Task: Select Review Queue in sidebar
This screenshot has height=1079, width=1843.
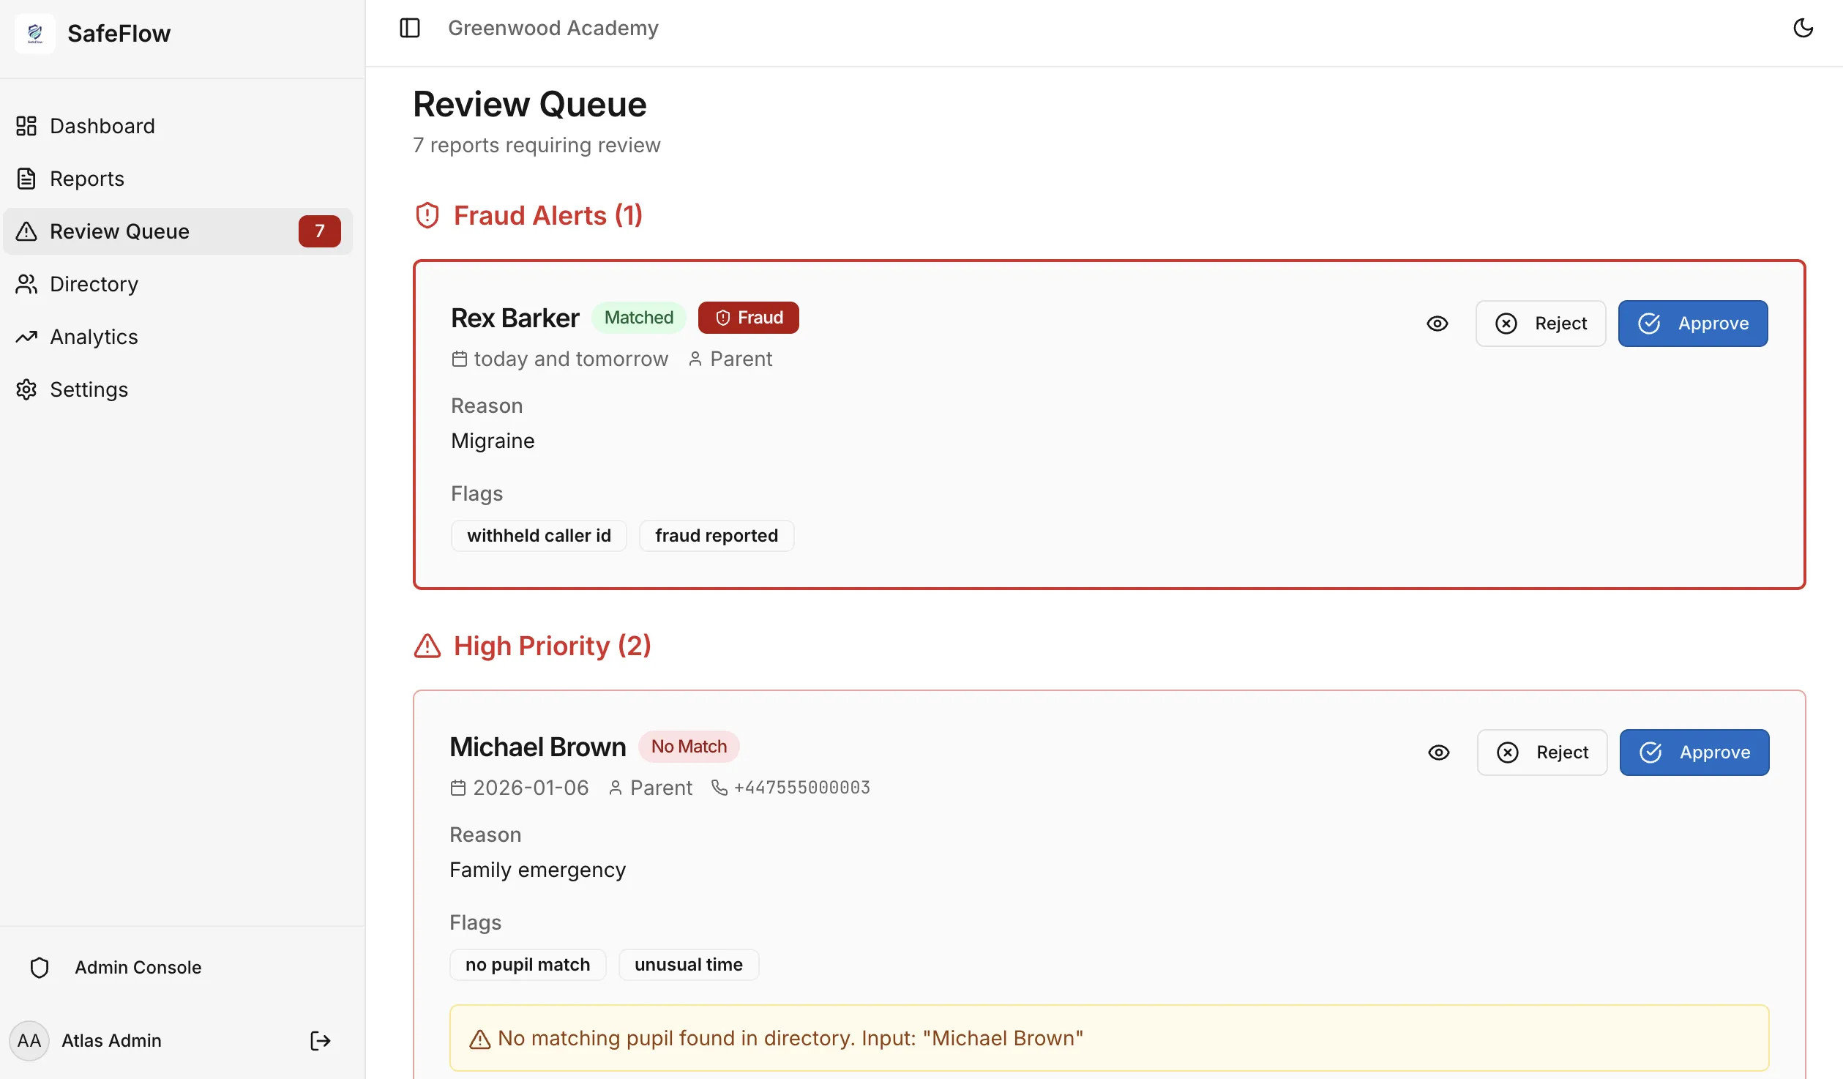Action: [178, 231]
